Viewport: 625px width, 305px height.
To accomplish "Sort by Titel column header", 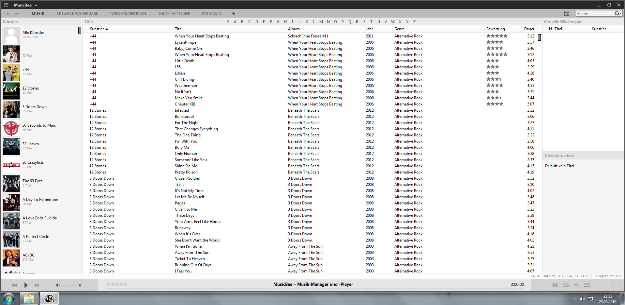I will point(178,29).
